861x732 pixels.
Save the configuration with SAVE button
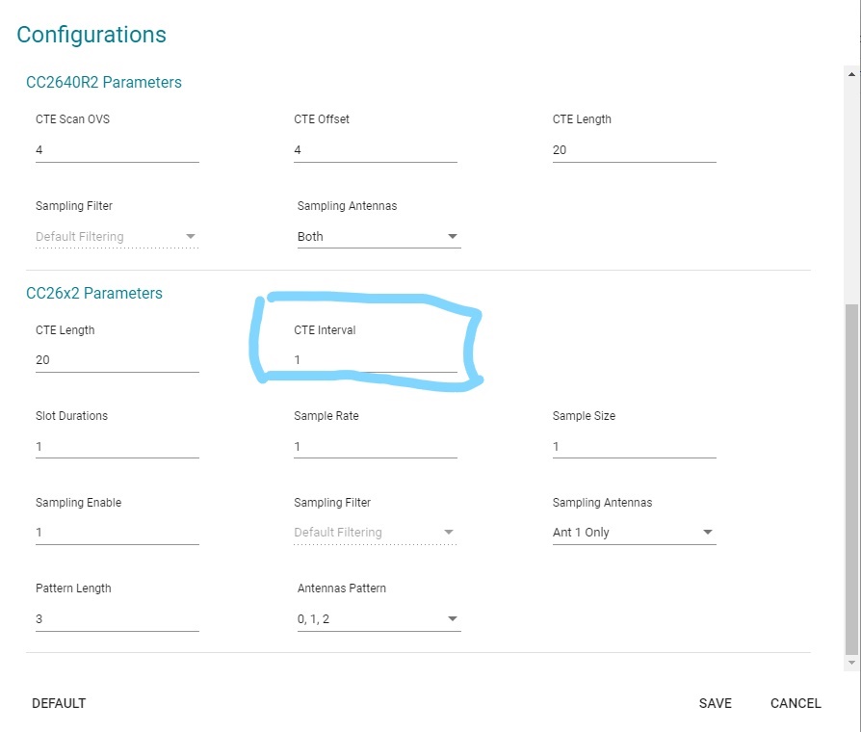coord(716,703)
